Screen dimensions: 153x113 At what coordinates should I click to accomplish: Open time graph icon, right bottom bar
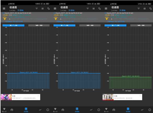(x=142, y=110)
